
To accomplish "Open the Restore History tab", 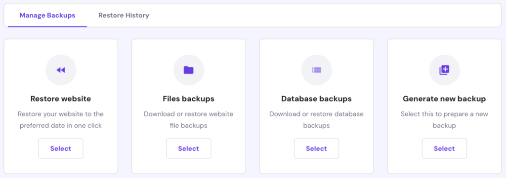I will tap(124, 15).
